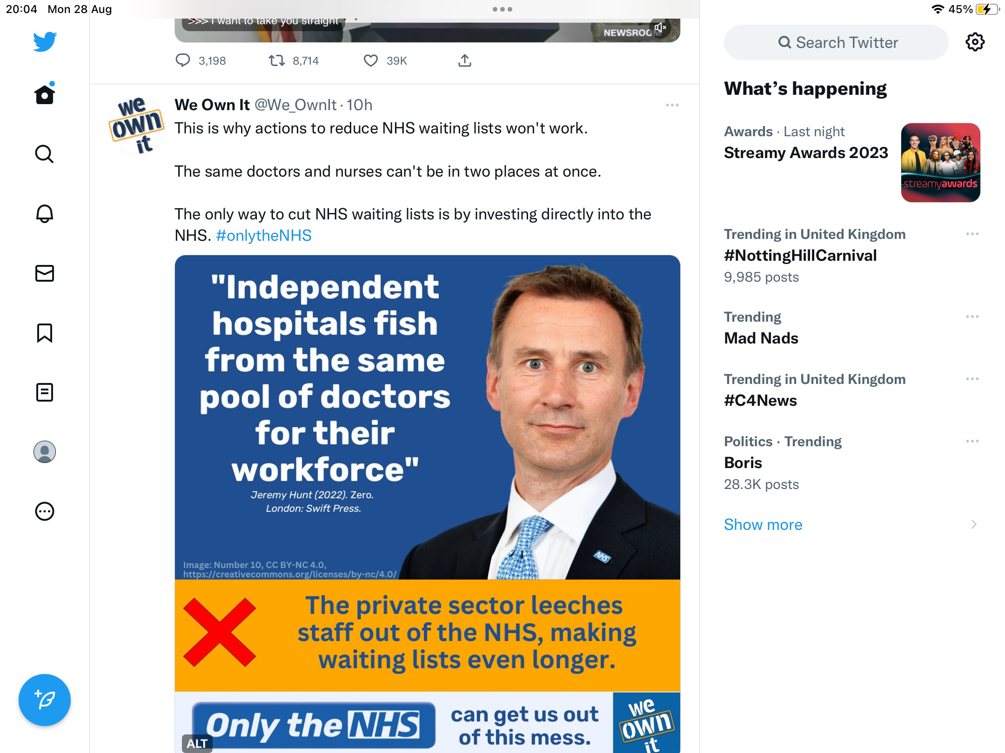Open the Bookmarks icon
Screen dimensions: 1005x753
point(45,333)
